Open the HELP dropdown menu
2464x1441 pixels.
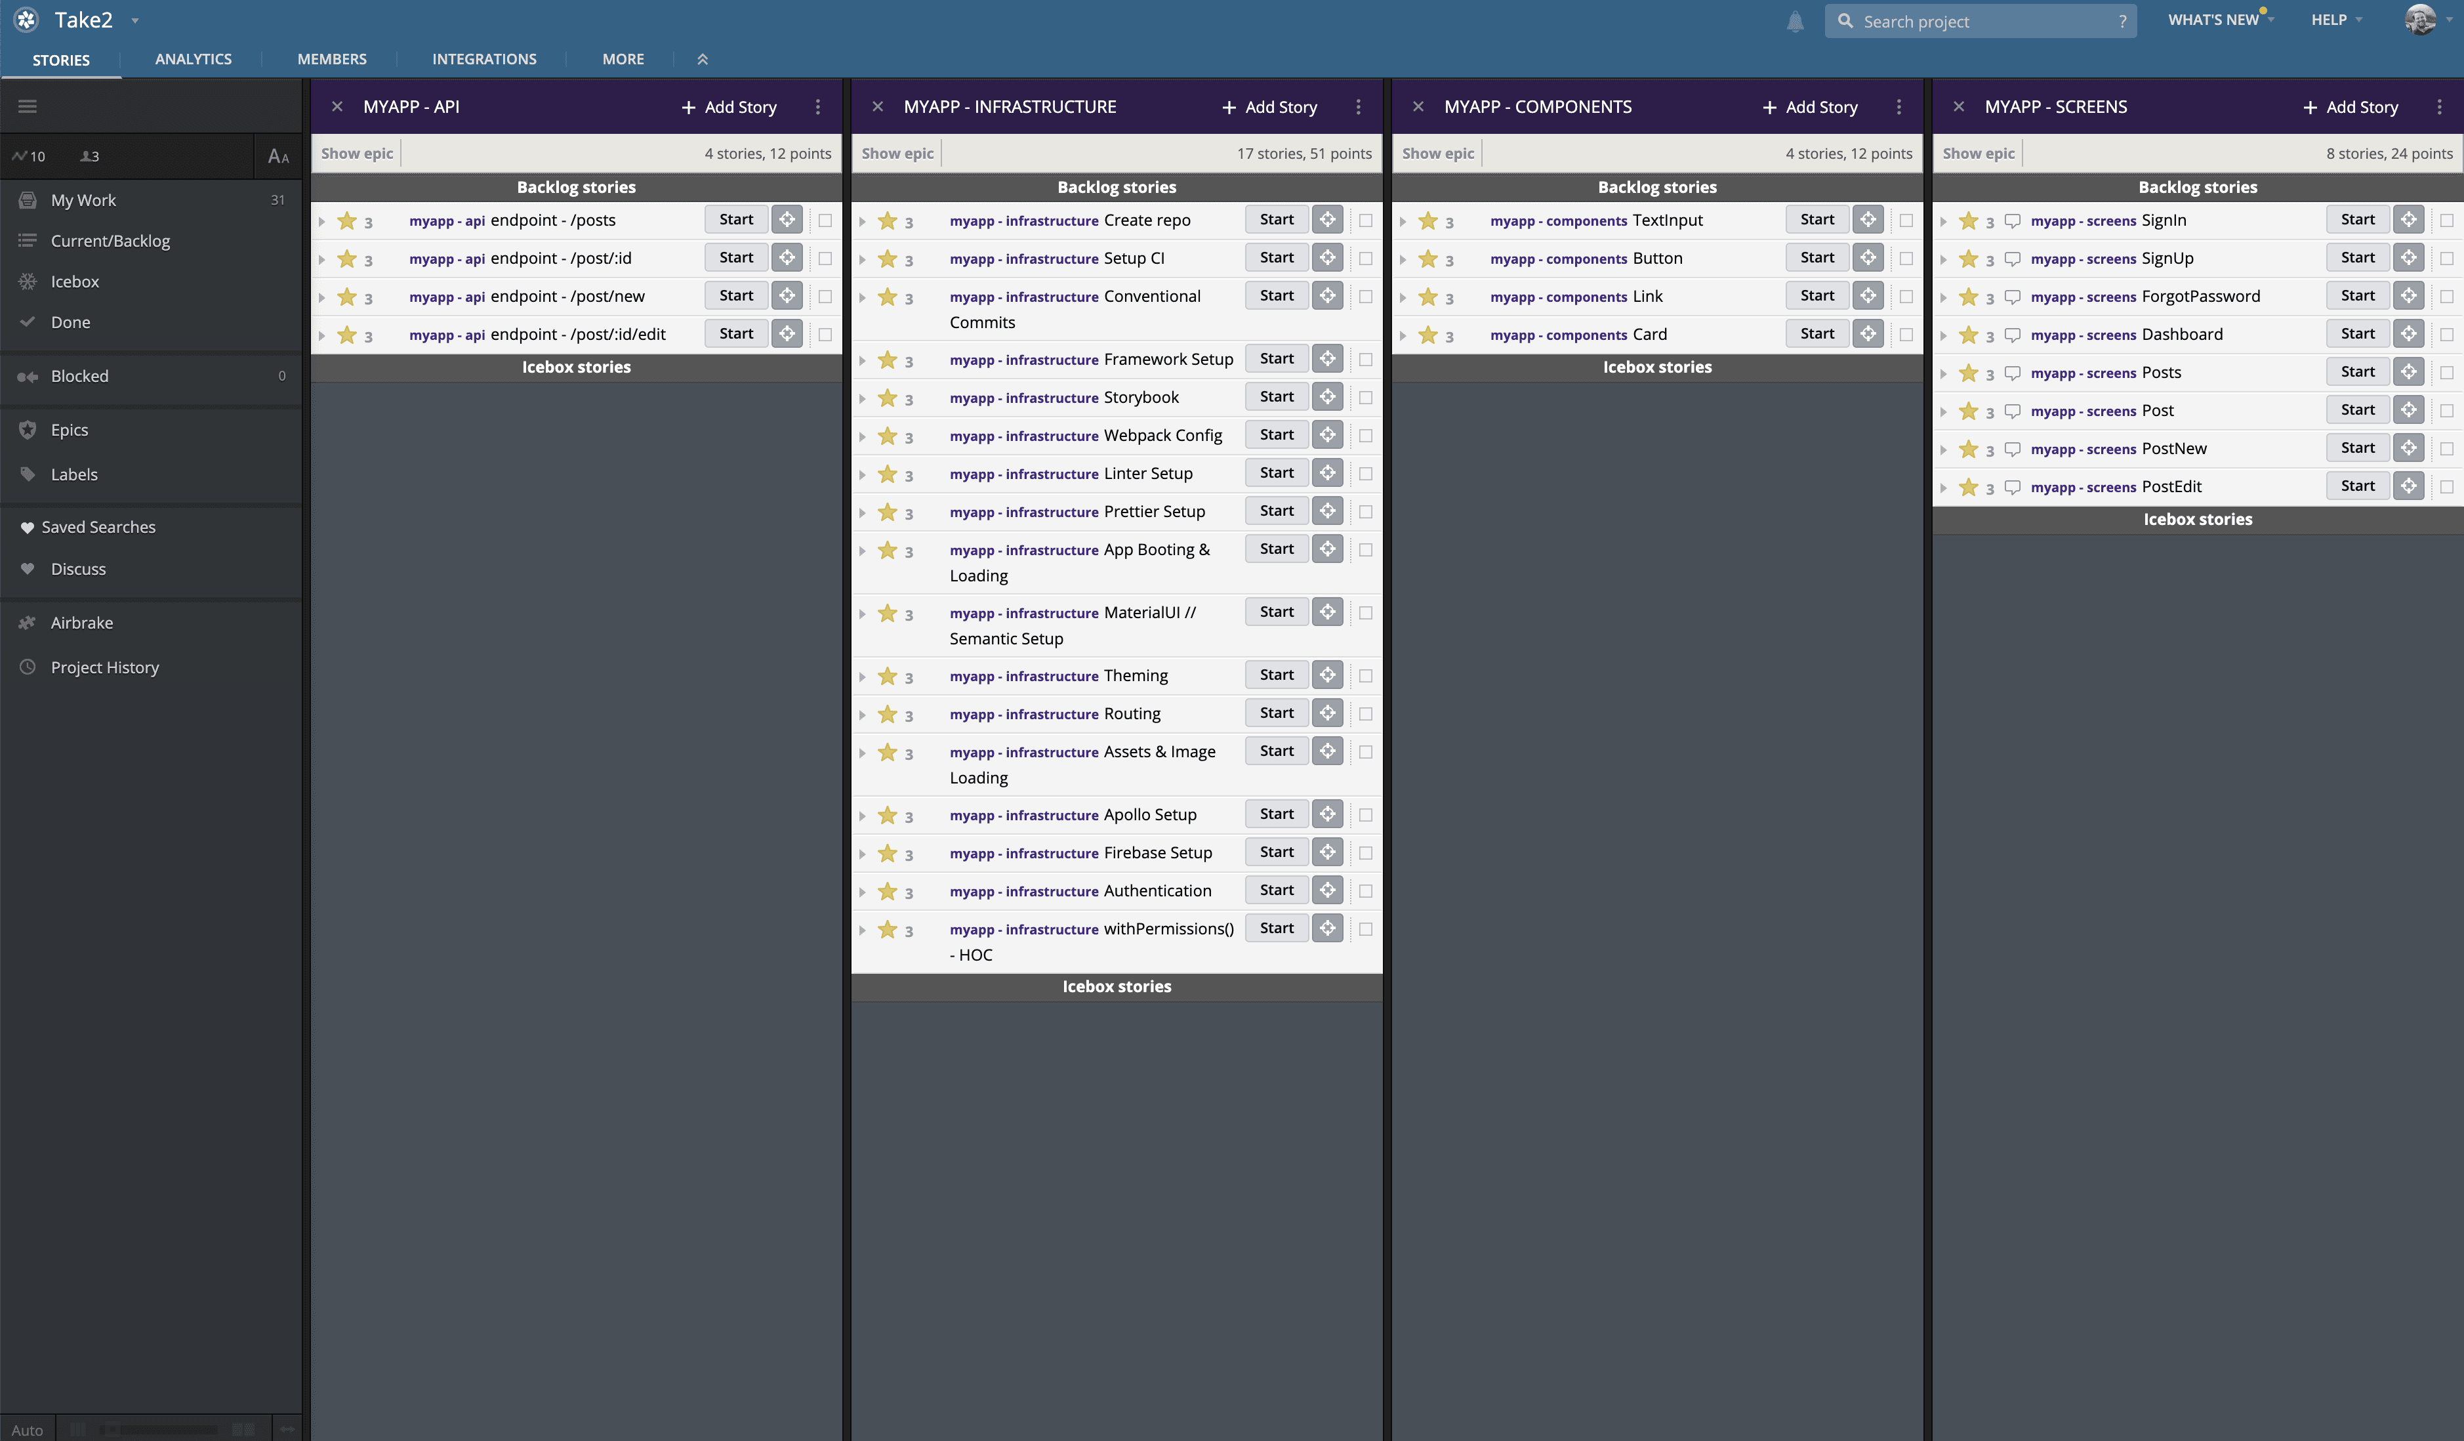(x=2336, y=20)
